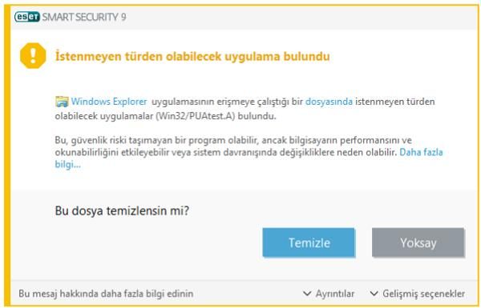481x308 pixels.
Task: Click the chevron arrow beside Ayrıntılar
Action: click(x=307, y=294)
